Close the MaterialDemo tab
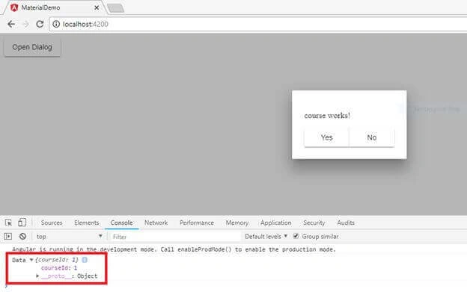 97,7
